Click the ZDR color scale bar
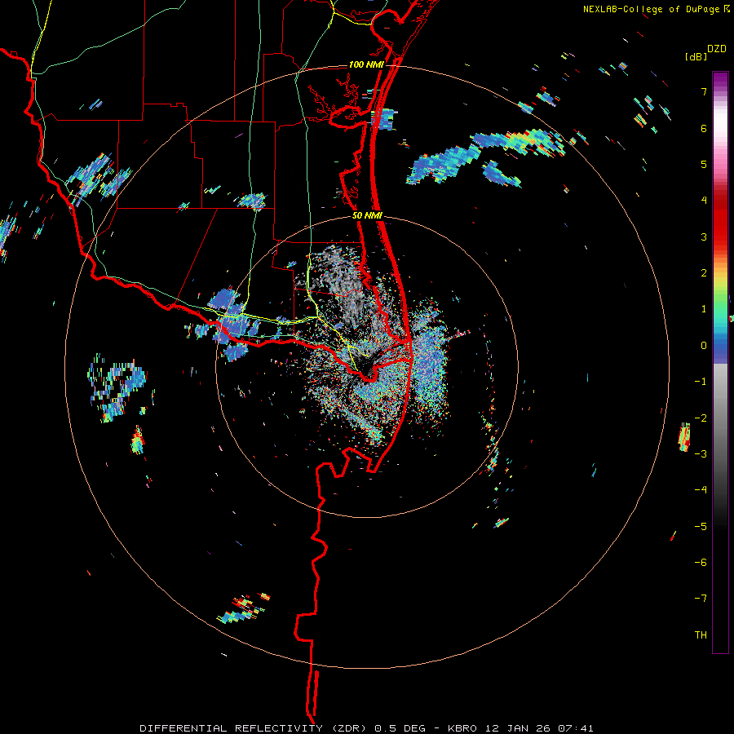The width and height of the screenshot is (734, 734). tap(720, 362)
